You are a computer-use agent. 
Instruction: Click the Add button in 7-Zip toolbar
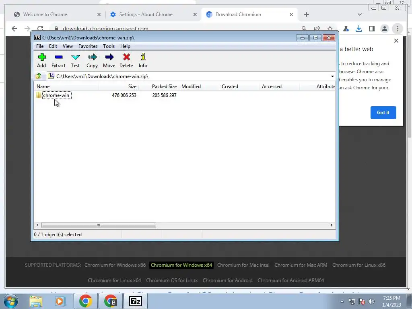[41, 61]
